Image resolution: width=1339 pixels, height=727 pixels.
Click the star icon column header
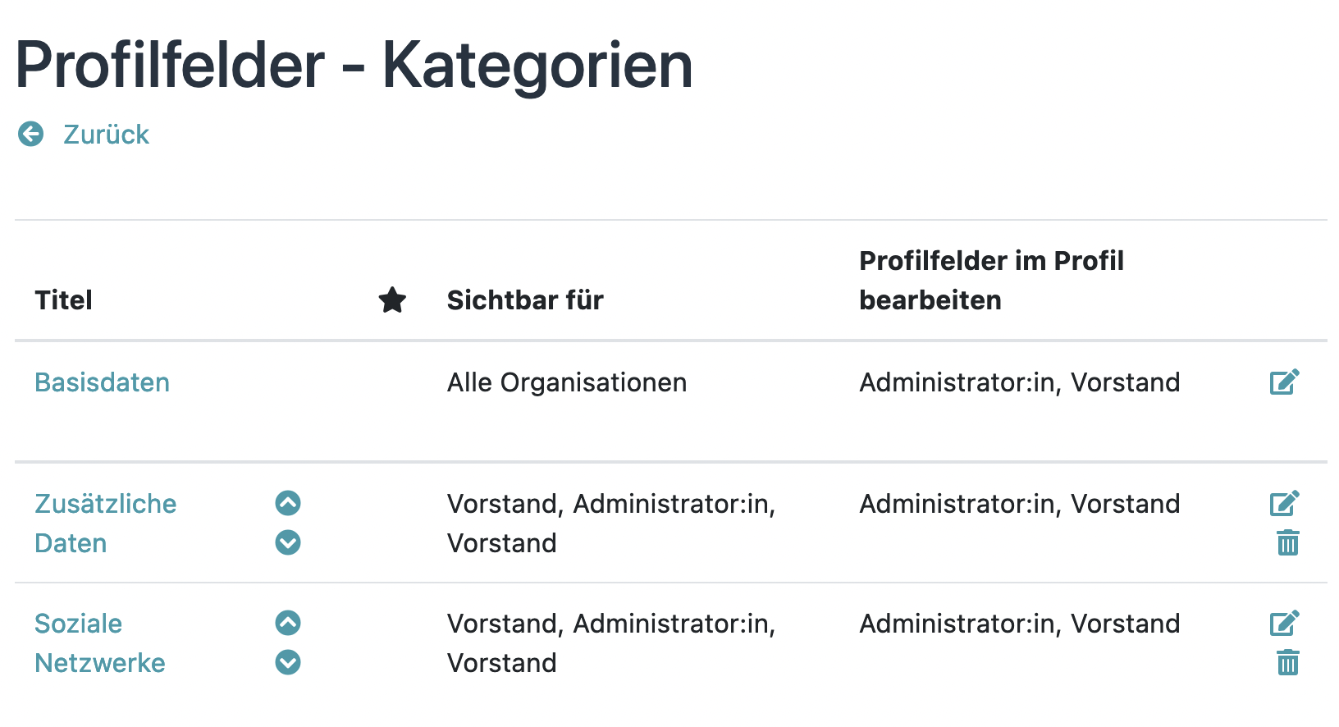[x=392, y=300]
